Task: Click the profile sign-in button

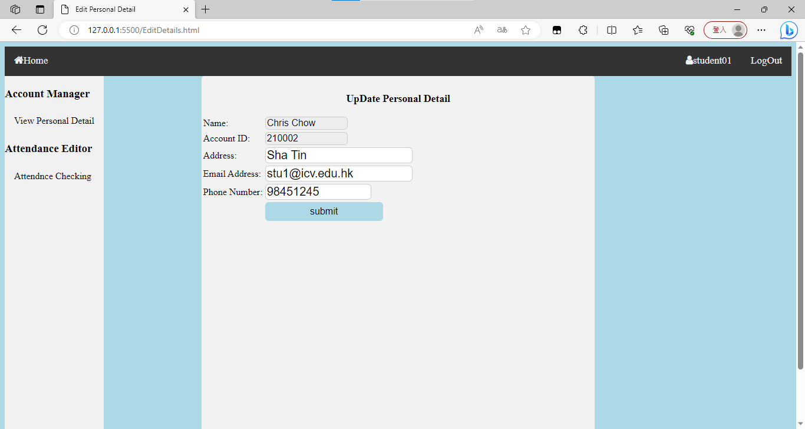Action: pyautogui.click(x=725, y=30)
